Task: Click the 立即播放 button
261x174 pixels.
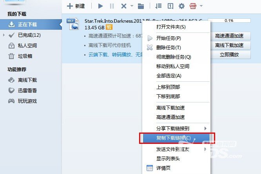Action: (230, 55)
